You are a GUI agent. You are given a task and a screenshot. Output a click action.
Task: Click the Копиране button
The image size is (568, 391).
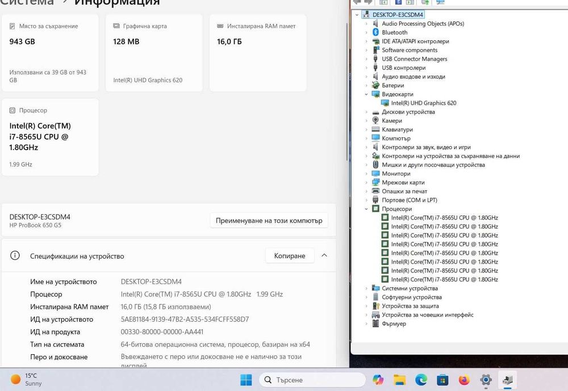pos(290,255)
